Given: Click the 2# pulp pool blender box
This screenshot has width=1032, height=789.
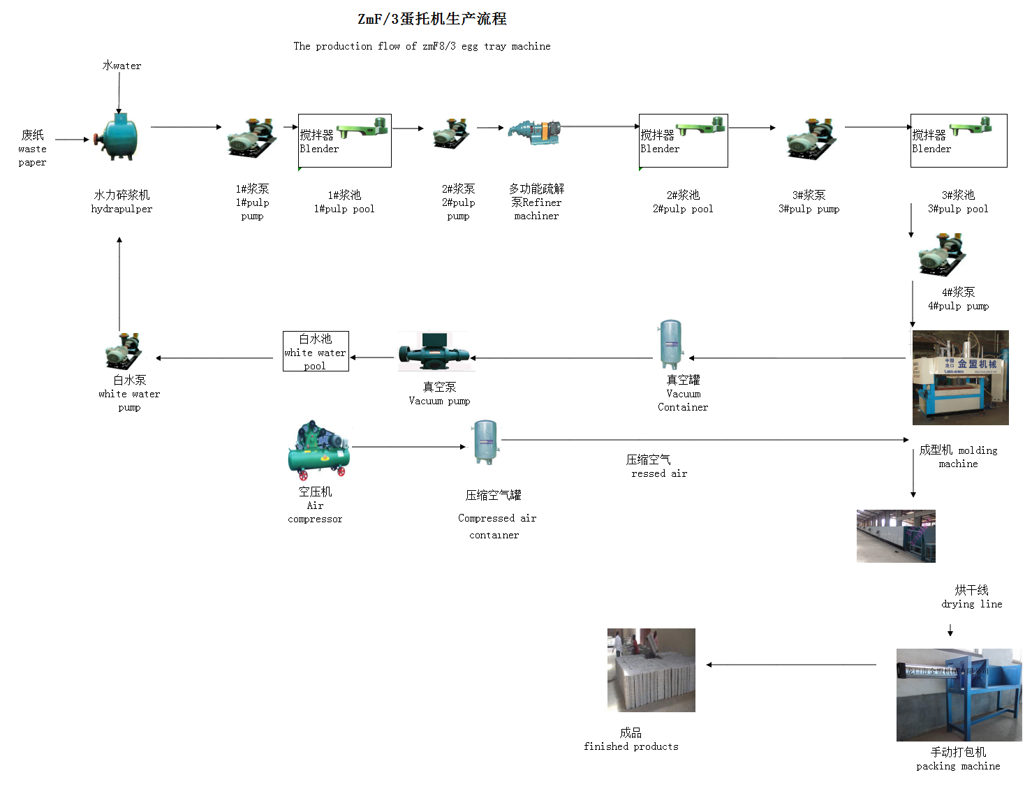Looking at the screenshot, I should (683, 140).
